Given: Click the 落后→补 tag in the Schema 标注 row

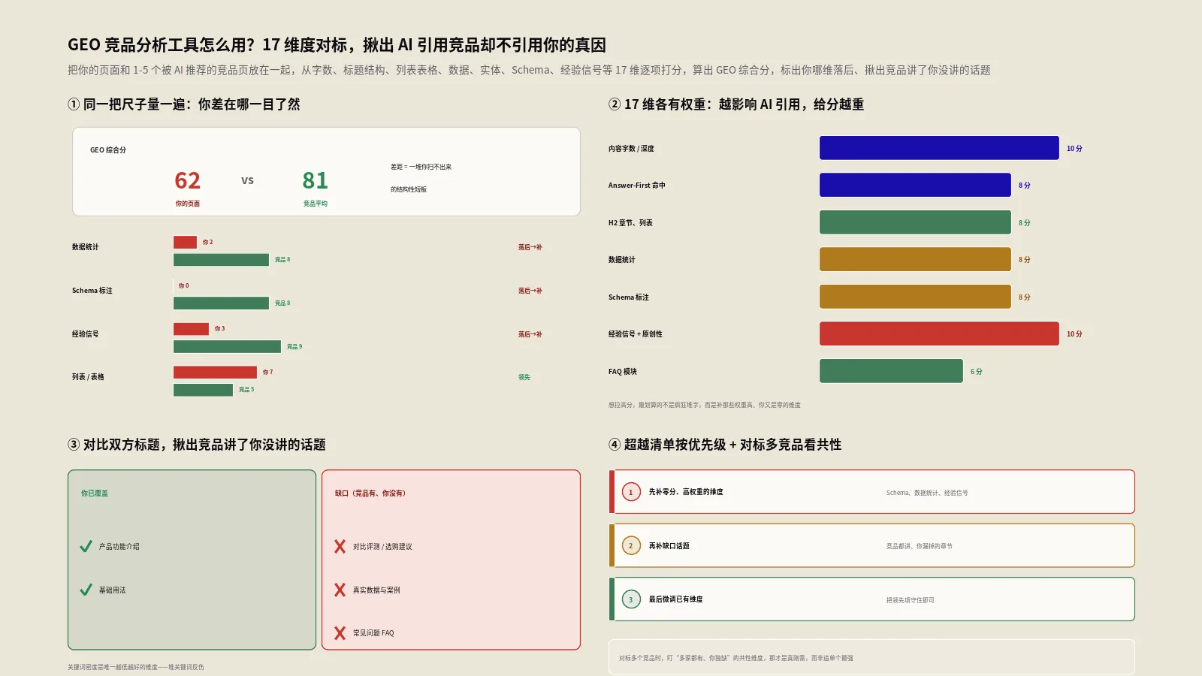Looking at the screenshot, I should 530,291.
